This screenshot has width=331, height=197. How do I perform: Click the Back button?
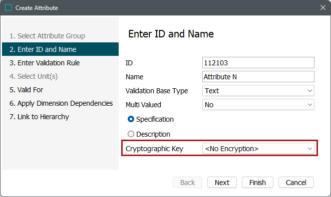click(x=187, y=182)
